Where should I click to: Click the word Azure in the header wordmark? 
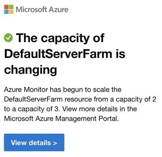(58, 10)
